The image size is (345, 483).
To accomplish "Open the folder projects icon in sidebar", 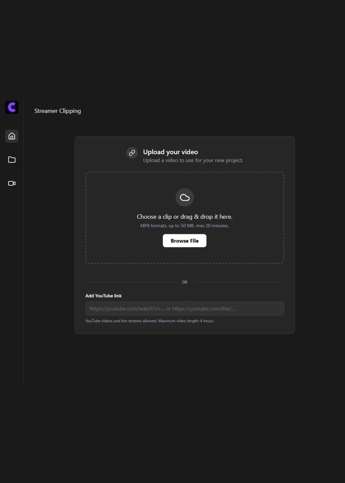I will click(x=12, y=160).
